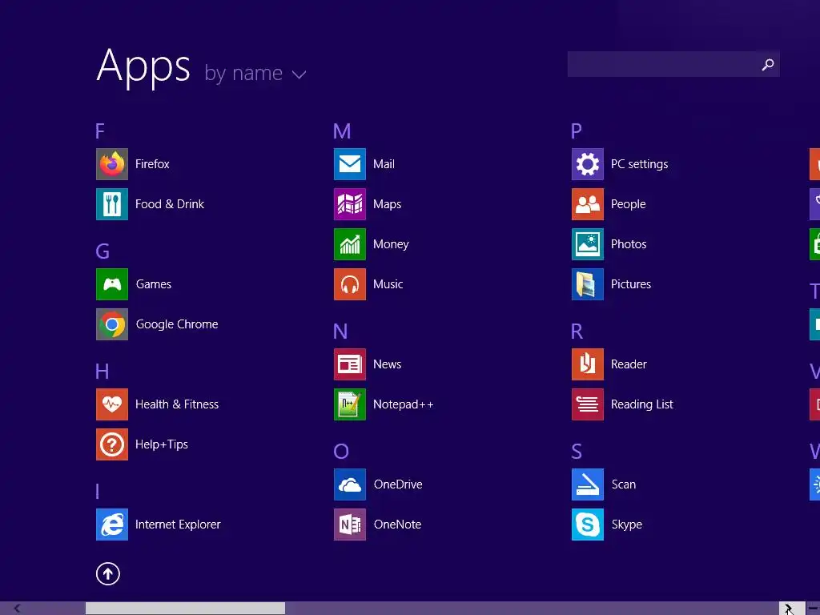This screenshot has height=615, width=820.
Task: Open the News app icon
Action: 350,364
